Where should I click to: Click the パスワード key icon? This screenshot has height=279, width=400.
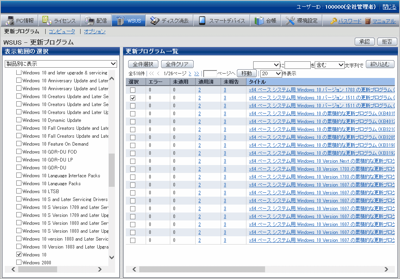pos(333,21)
